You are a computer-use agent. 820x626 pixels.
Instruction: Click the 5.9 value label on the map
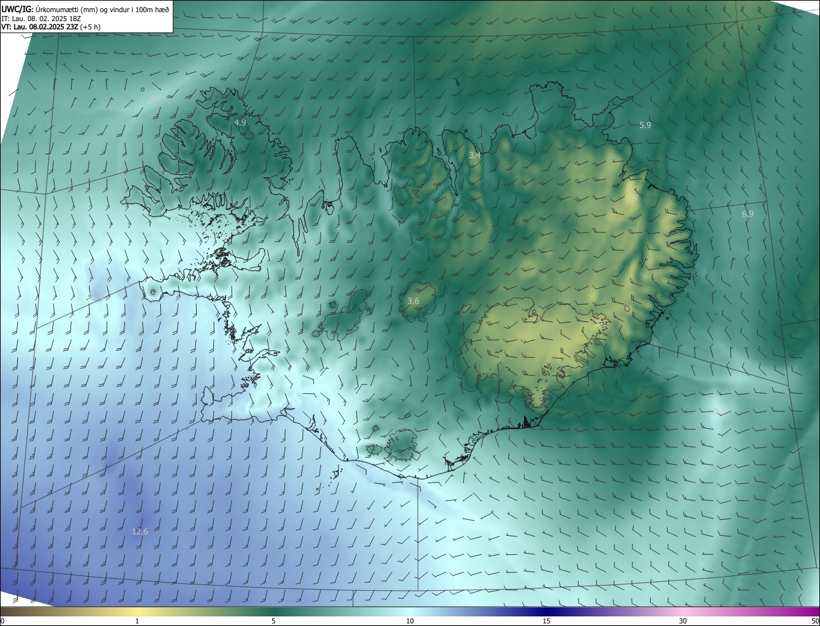tap(645, 125)
